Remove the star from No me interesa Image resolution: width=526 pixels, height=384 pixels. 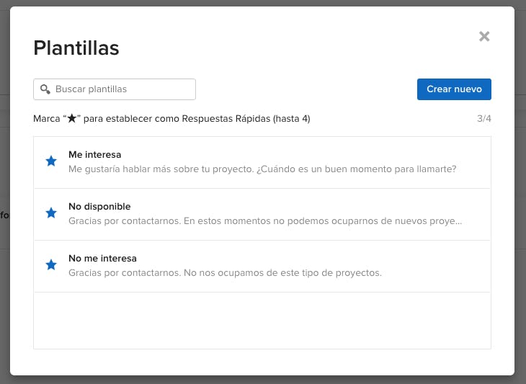point(51,265)
